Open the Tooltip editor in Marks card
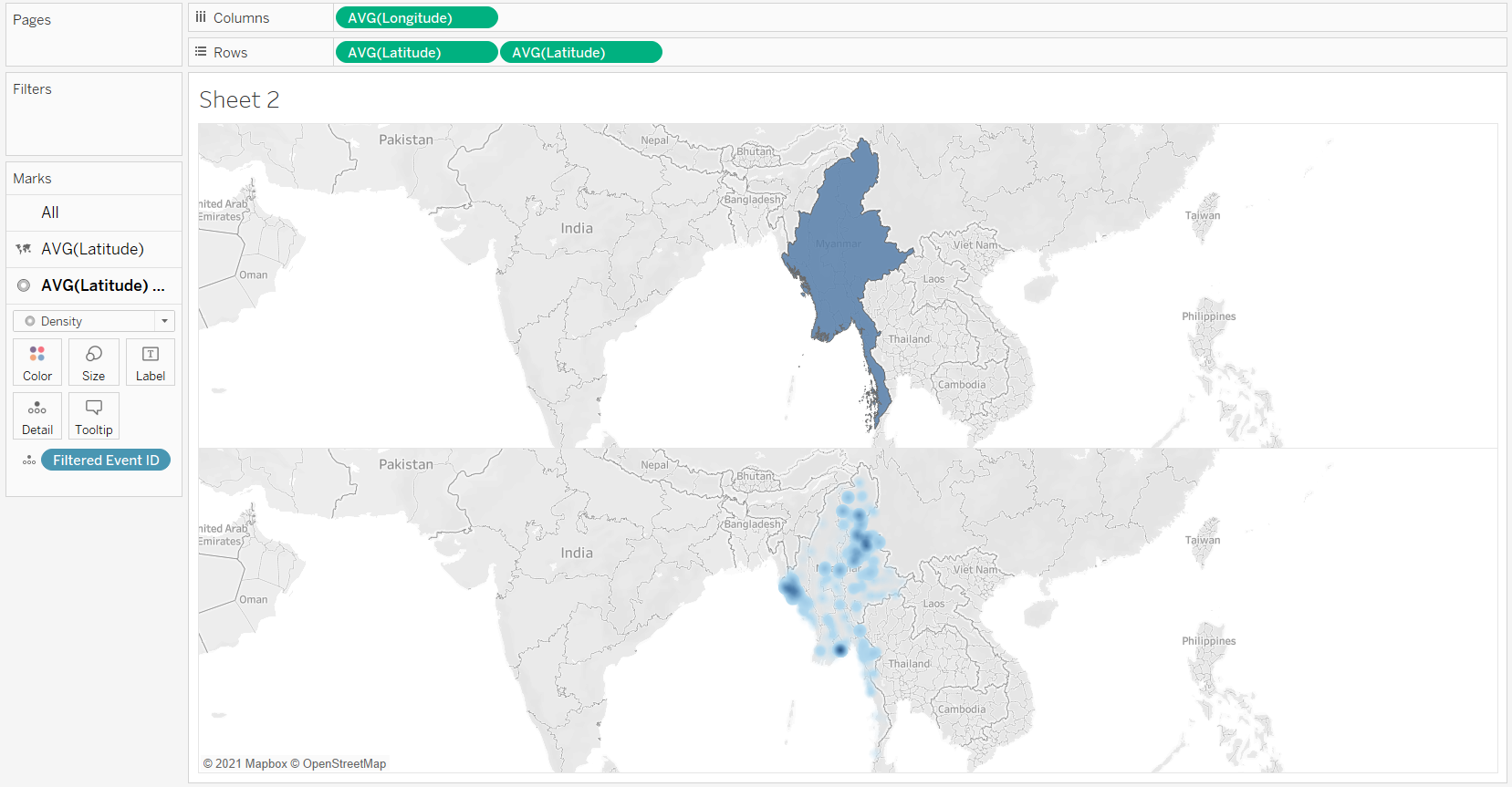This screenshot has width=1512, height=787. 93,416
